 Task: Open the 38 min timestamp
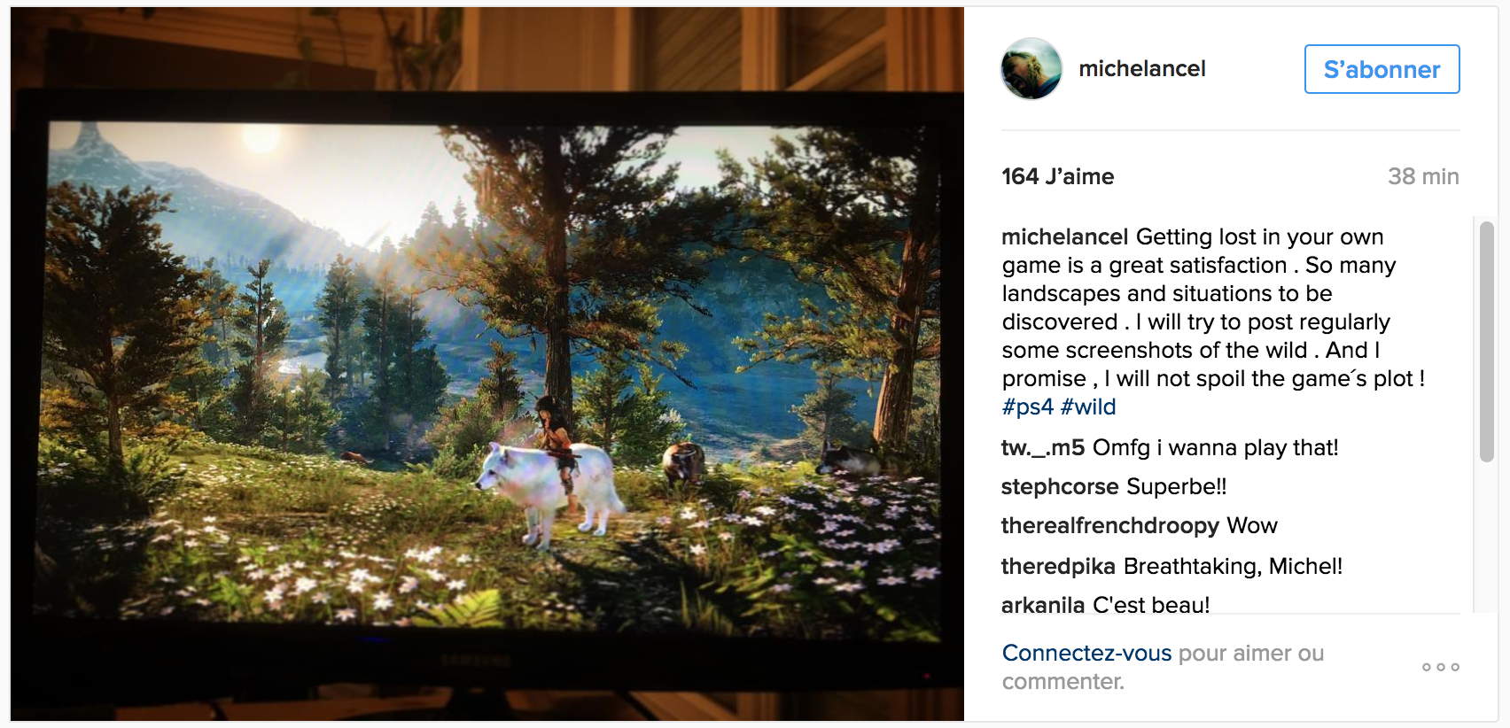[x=1423, y=176]
